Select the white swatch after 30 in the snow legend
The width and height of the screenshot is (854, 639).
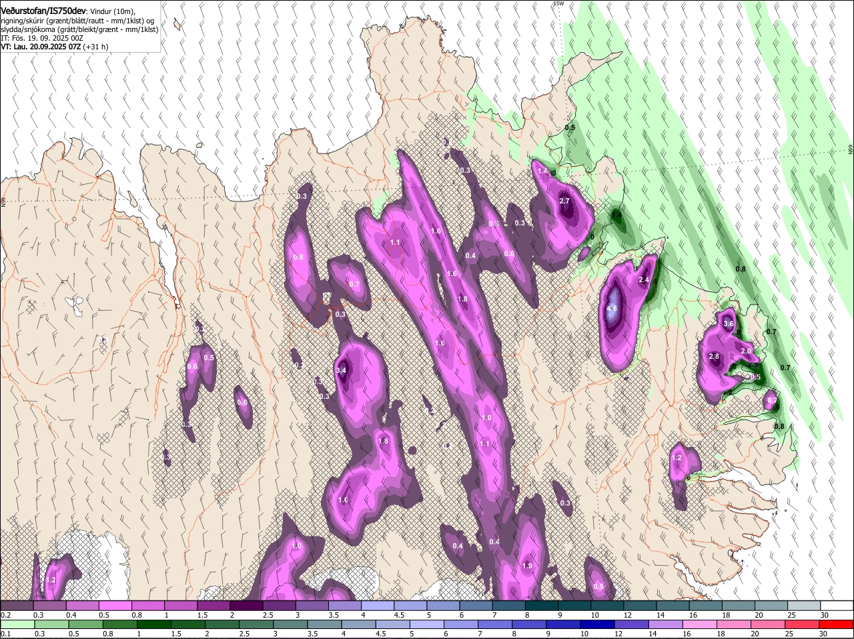pos(837,606)
